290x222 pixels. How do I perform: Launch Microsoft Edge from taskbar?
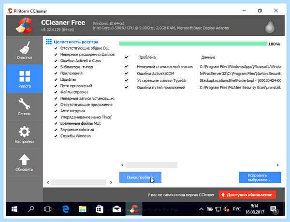coord(65,209)
